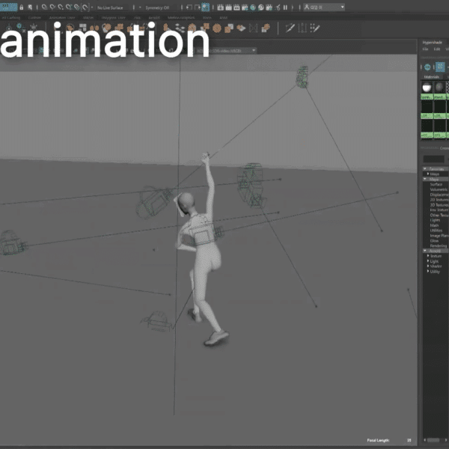Click the highlighted blue icon in status line
The height and width of the screenshot is (449, 449).
206,7
